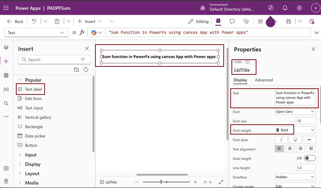
Task: Open the app launcher waffle icon
Action: (x=6, y=8)
